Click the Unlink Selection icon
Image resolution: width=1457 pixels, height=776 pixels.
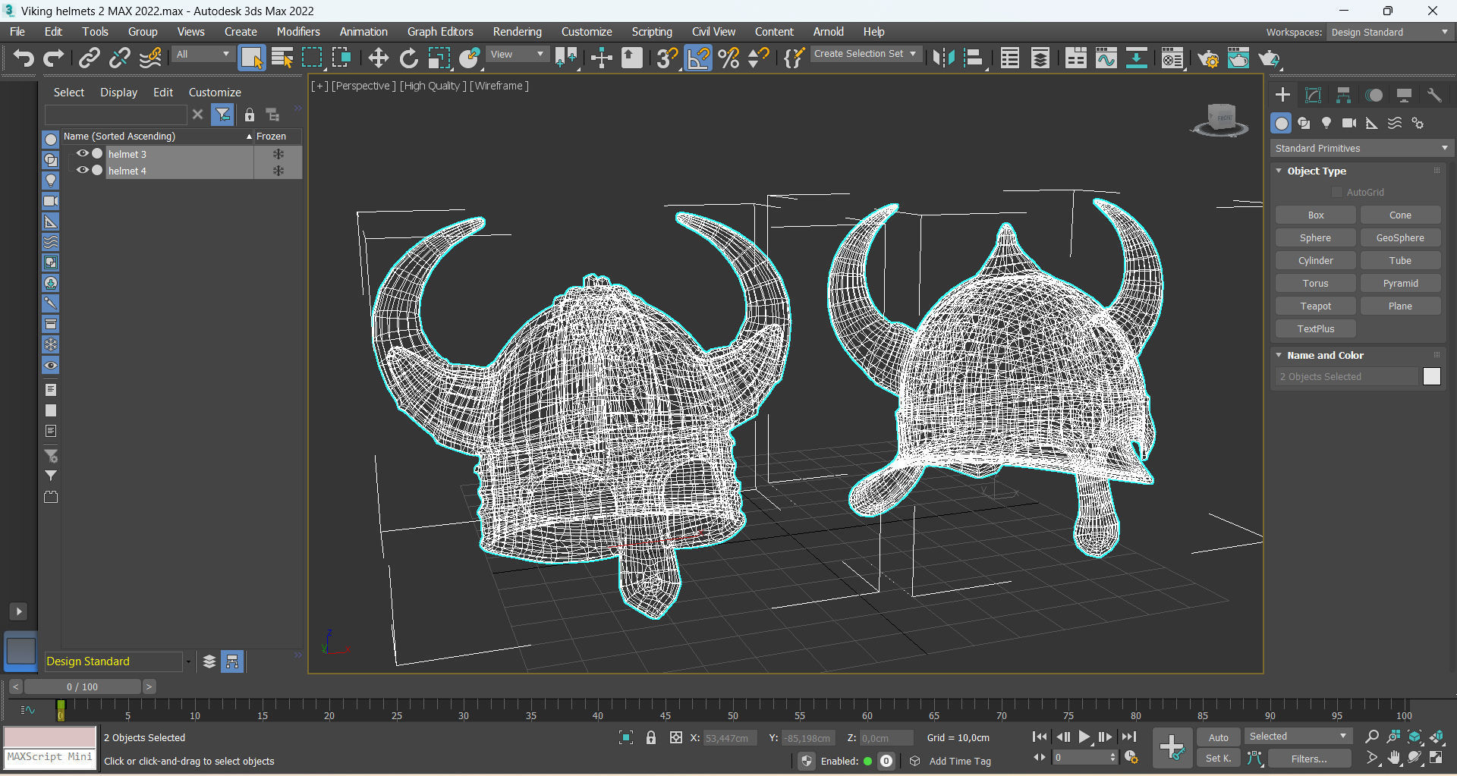click(x=119, y=58)
